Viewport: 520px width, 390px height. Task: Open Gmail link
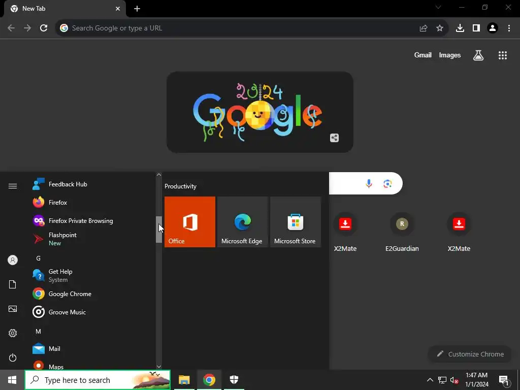(423, 55)
